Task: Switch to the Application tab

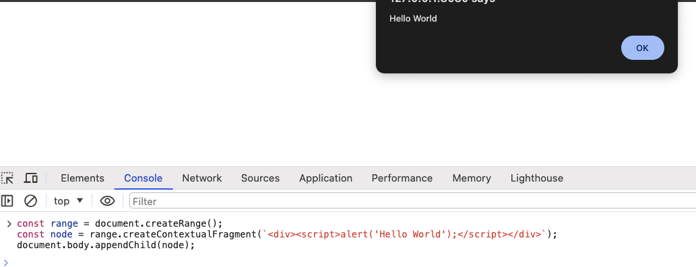Action: click(326, 178)
